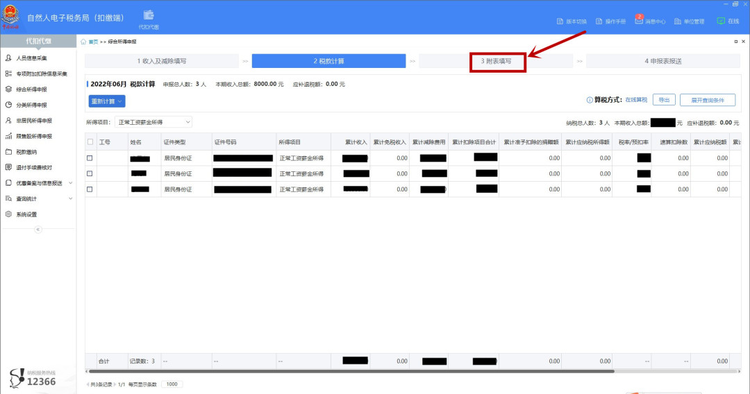Click the 版本切换 icon in top bar

coord(560,22)
